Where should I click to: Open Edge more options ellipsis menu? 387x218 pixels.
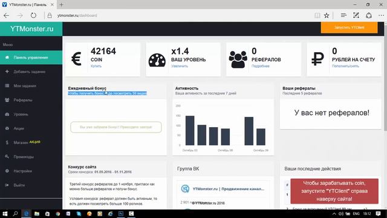click(x=381, y=16)
